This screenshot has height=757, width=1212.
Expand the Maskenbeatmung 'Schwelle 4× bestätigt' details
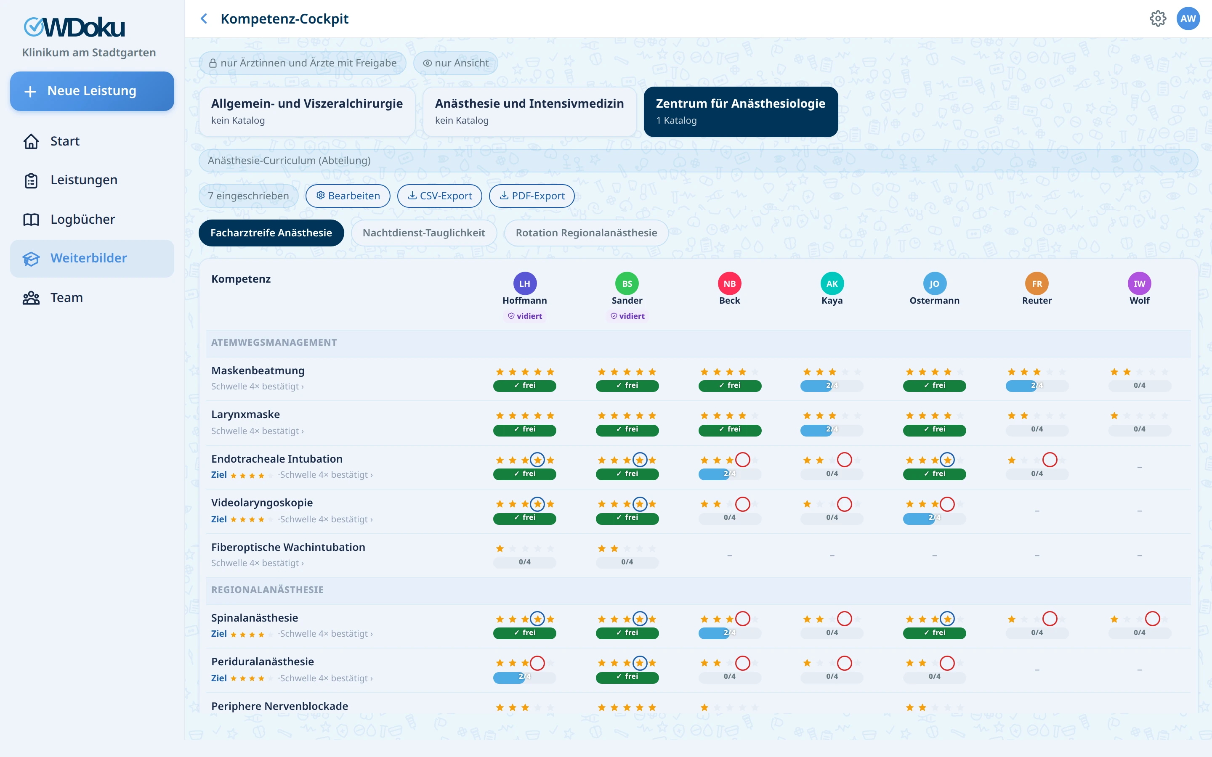coord(257,386)
